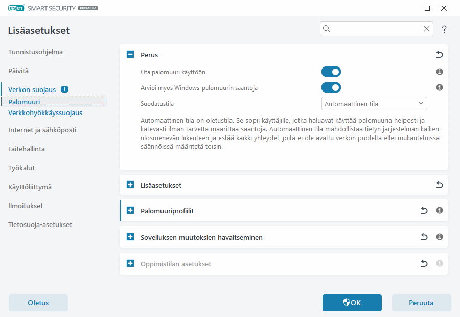Reset Palomuuriprofiilit using the revert arrow
460x317 pixels.
424,210
